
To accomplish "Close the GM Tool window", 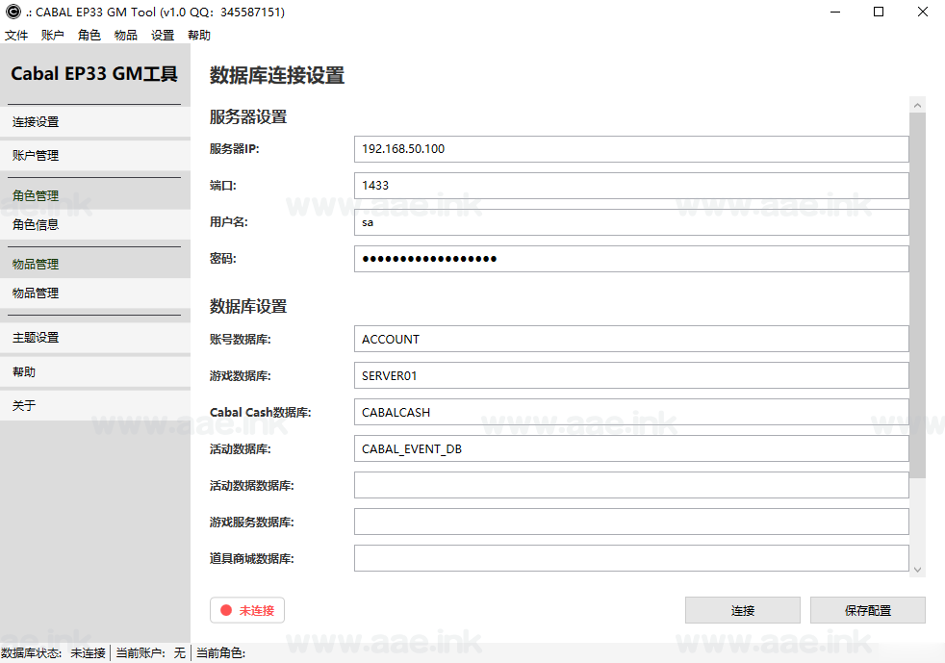I will [923, 12].
